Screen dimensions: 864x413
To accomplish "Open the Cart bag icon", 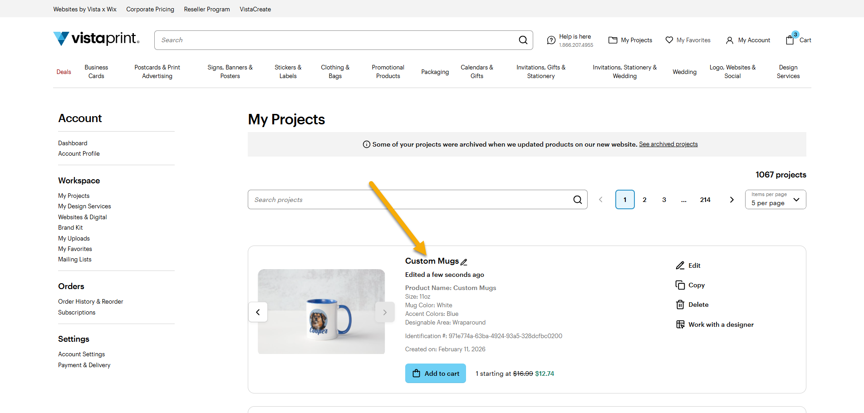I will tap(790, 39).
